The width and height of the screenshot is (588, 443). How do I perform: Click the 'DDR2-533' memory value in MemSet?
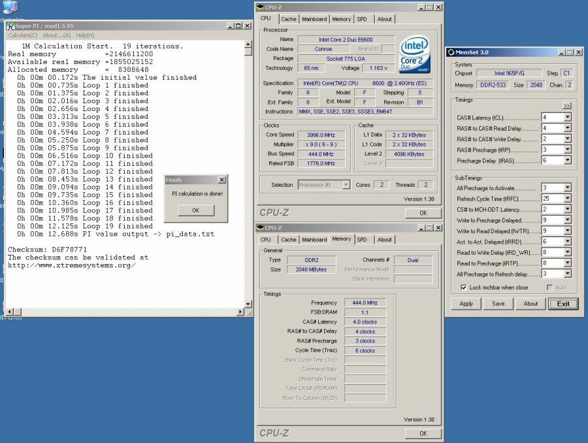493,85
